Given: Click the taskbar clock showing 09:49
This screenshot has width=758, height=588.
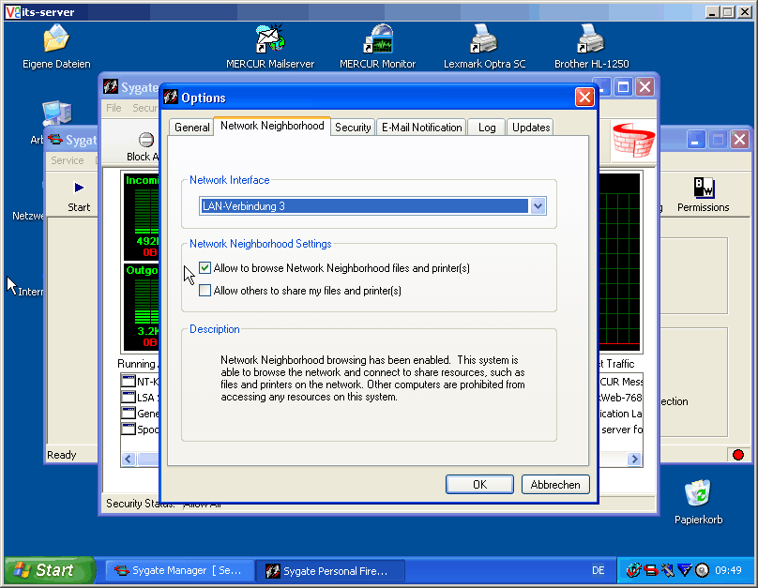Looking at the screenshot, I should click(x=728, y=570).
